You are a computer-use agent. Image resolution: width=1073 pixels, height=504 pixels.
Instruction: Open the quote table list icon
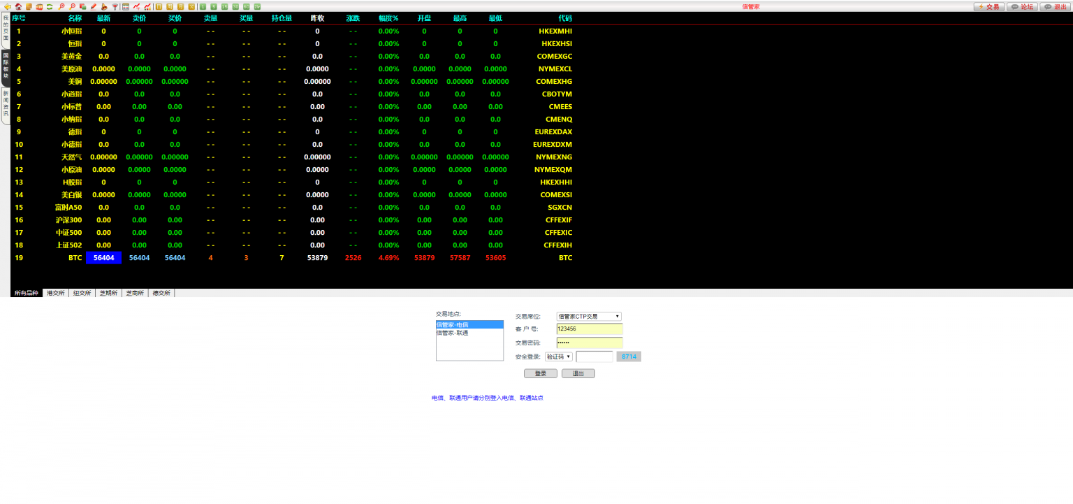click(x=126, y=6)
